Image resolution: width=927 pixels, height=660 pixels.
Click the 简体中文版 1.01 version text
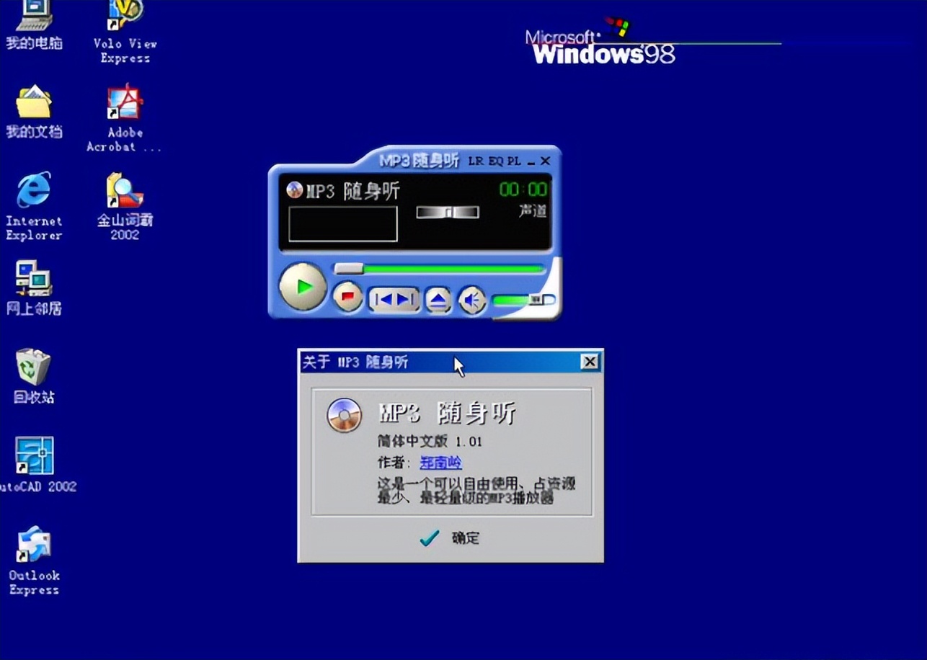pos(430,441)
